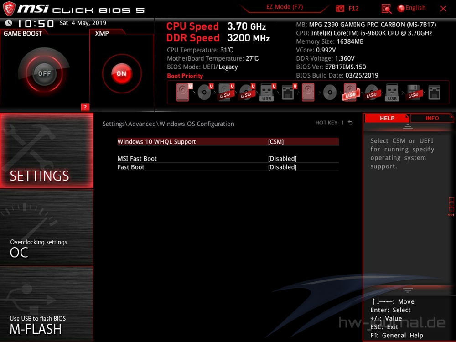
Task: Open the HOT KEY list
Action: tap(326, 123)
